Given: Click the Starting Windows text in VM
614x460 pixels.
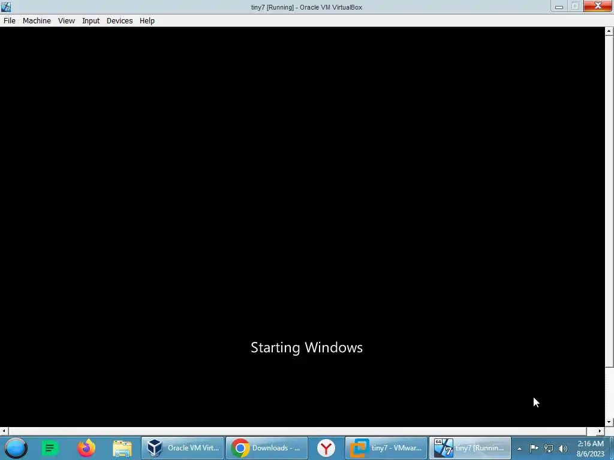Looking at the screenshot, I should click(x=306, y=347).
